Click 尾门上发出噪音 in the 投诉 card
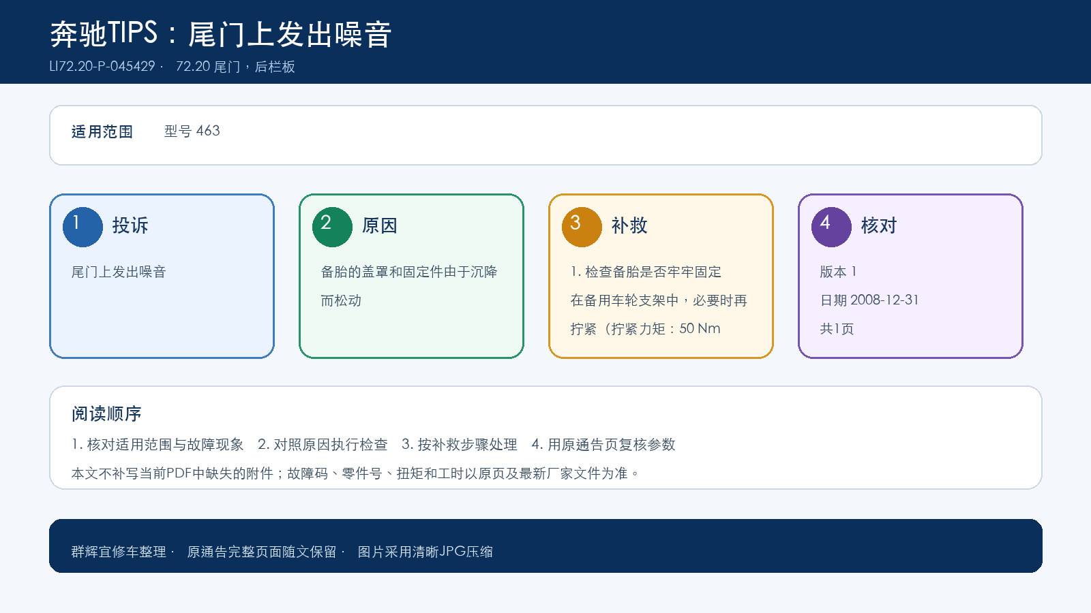 [x=119, y=272]
